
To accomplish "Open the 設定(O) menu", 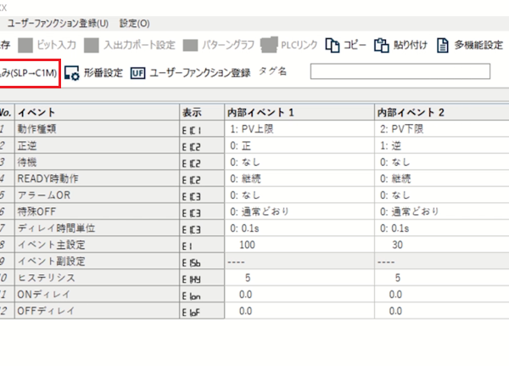I will tap(135, 22).
